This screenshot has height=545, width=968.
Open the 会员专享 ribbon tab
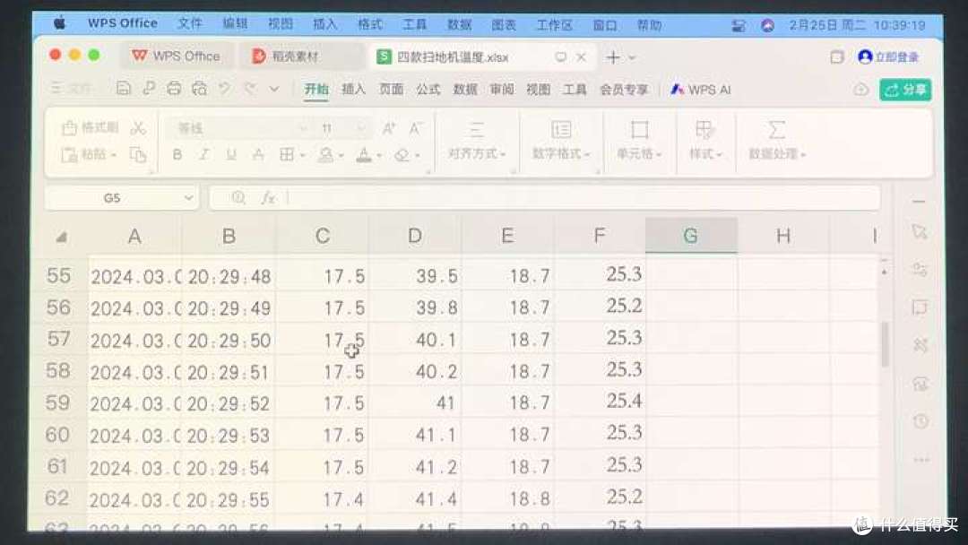click(624, 90)
